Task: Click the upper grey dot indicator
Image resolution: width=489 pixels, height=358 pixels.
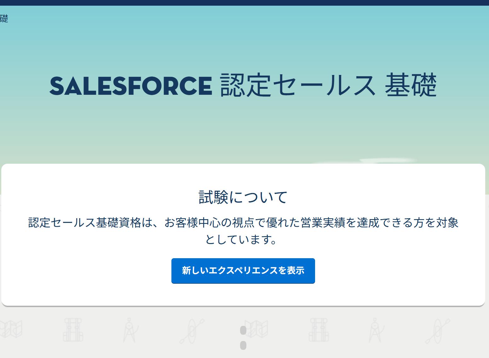Action: (x=243, y=330)
